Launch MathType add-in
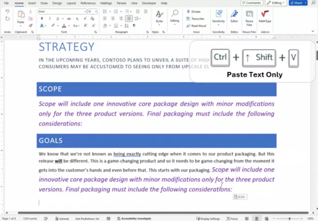 click(x=265, y=17)
